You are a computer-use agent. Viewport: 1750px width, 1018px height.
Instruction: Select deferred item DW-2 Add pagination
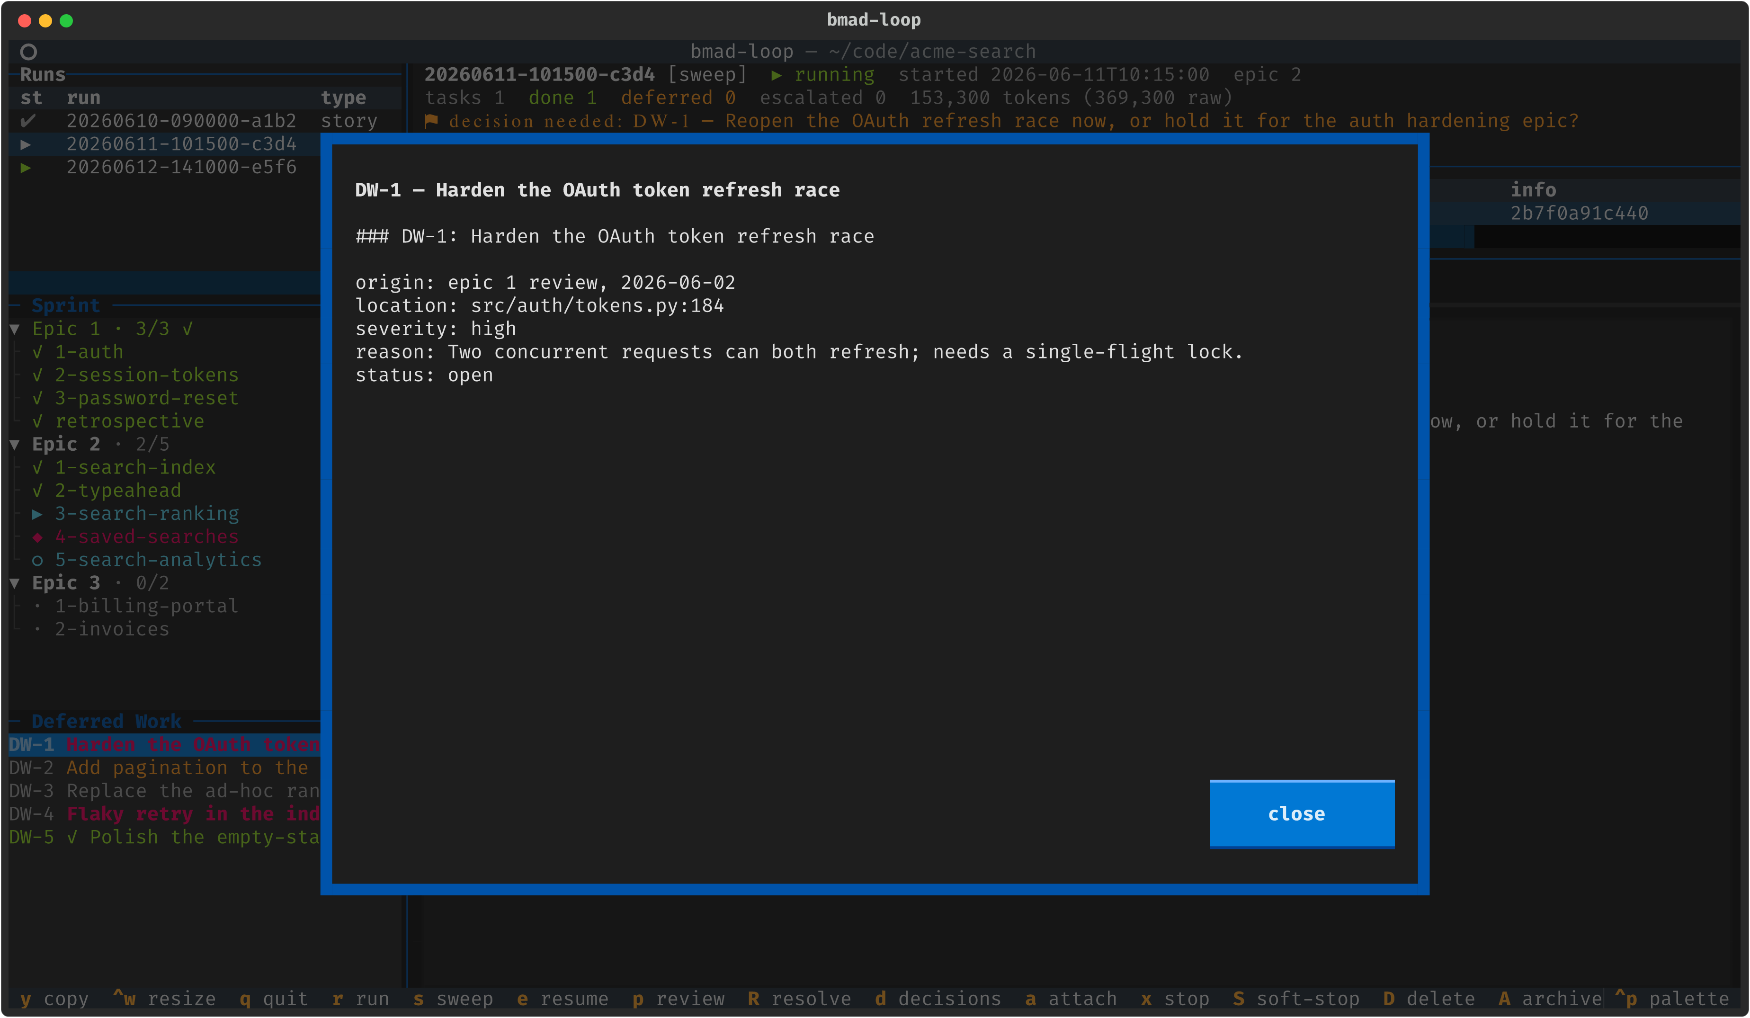pos(165,768)
